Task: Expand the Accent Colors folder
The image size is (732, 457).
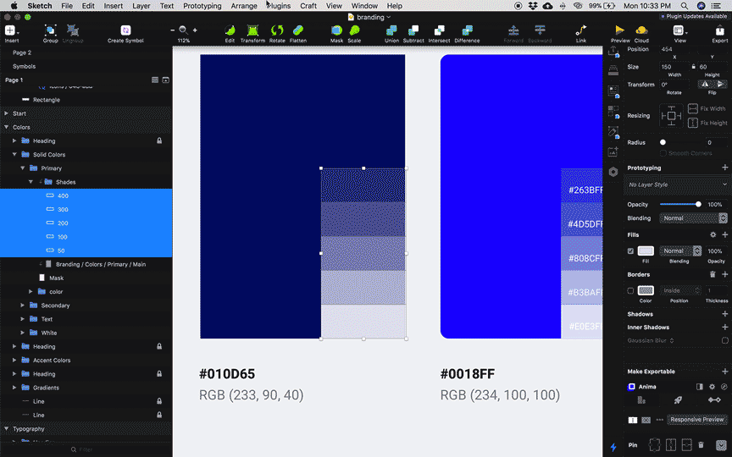Action: [14, 360]
